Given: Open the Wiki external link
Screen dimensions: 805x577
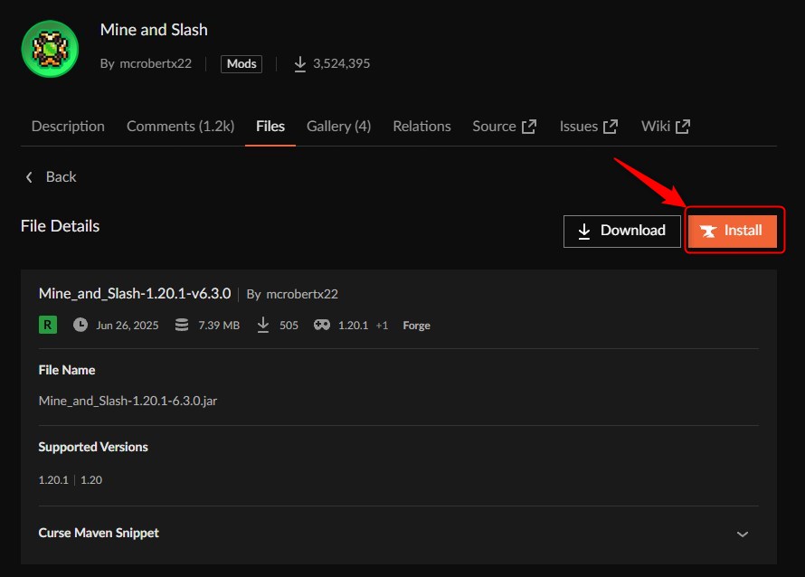Looking at the screenshot, I should (x=666, y=127).
